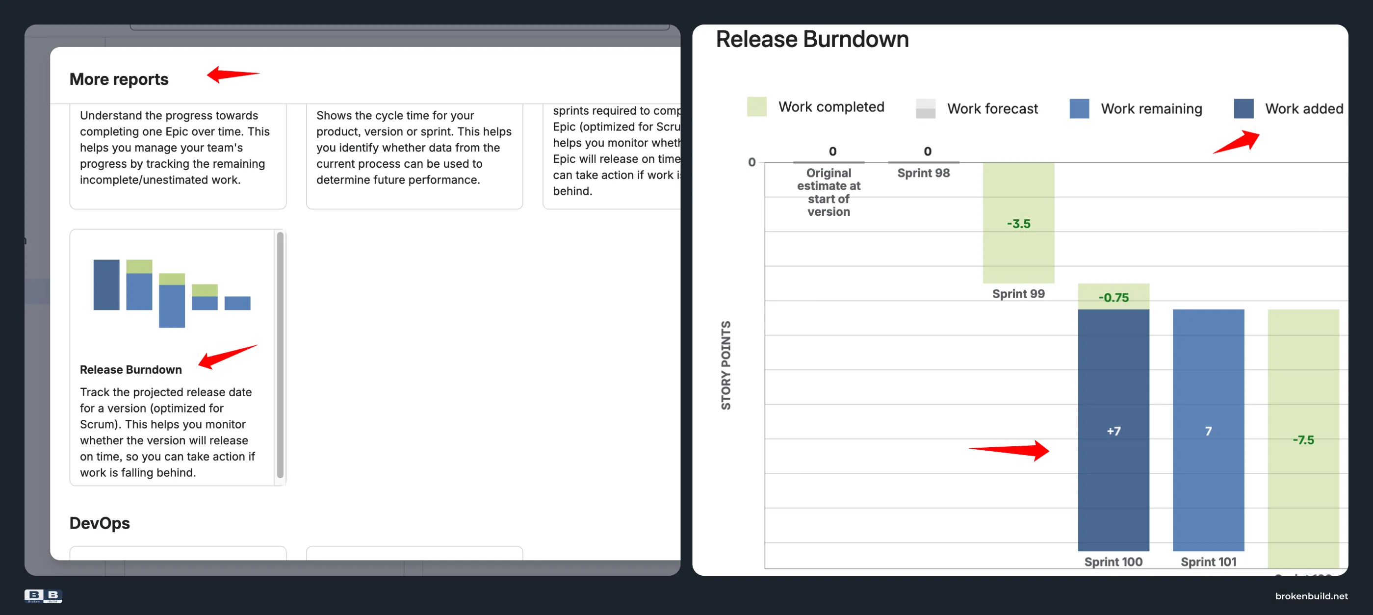1373x615 pixels.
Task: Select the Work completed legend swatch
Action: pyautogui.click(x=756, y=106)
